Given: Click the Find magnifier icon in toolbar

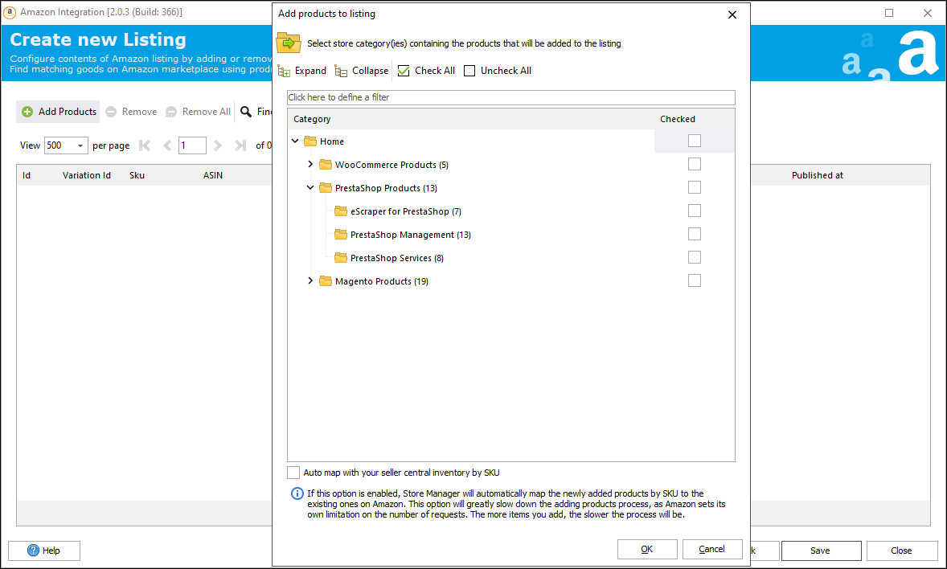Looking at the screenshot, I should tap(246, 112).
